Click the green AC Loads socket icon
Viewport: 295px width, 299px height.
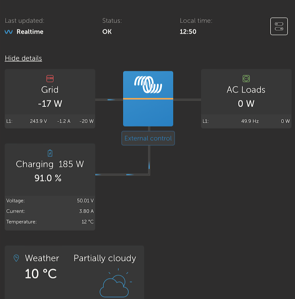tap(246, 79)
